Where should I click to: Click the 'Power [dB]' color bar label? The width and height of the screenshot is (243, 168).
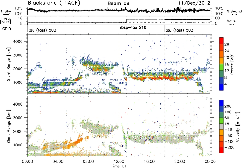(232, 64)
